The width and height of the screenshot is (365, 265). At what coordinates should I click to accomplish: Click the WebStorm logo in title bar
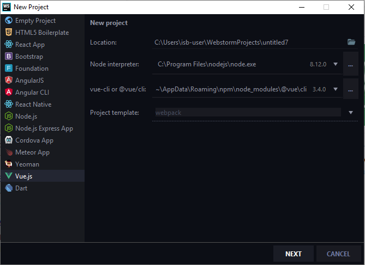pyautogui.click(x=7, y=7)
